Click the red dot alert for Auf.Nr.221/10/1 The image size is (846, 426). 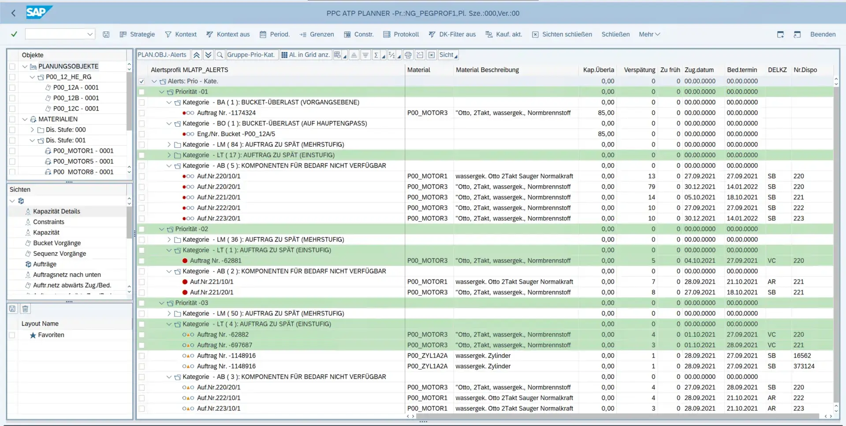tap(185, 282)
